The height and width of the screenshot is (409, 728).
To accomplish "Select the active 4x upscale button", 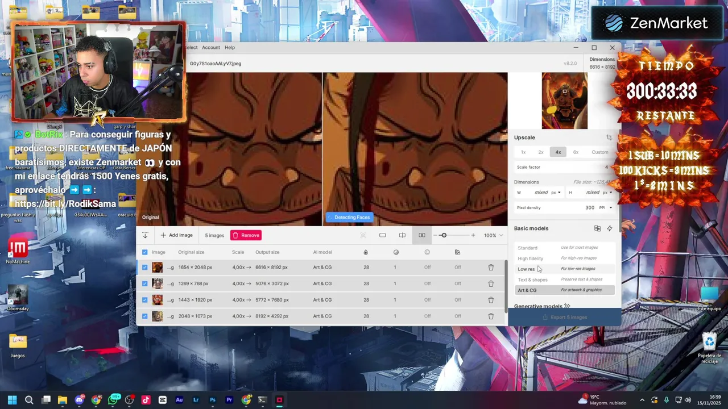I will (x=558, y=152).
